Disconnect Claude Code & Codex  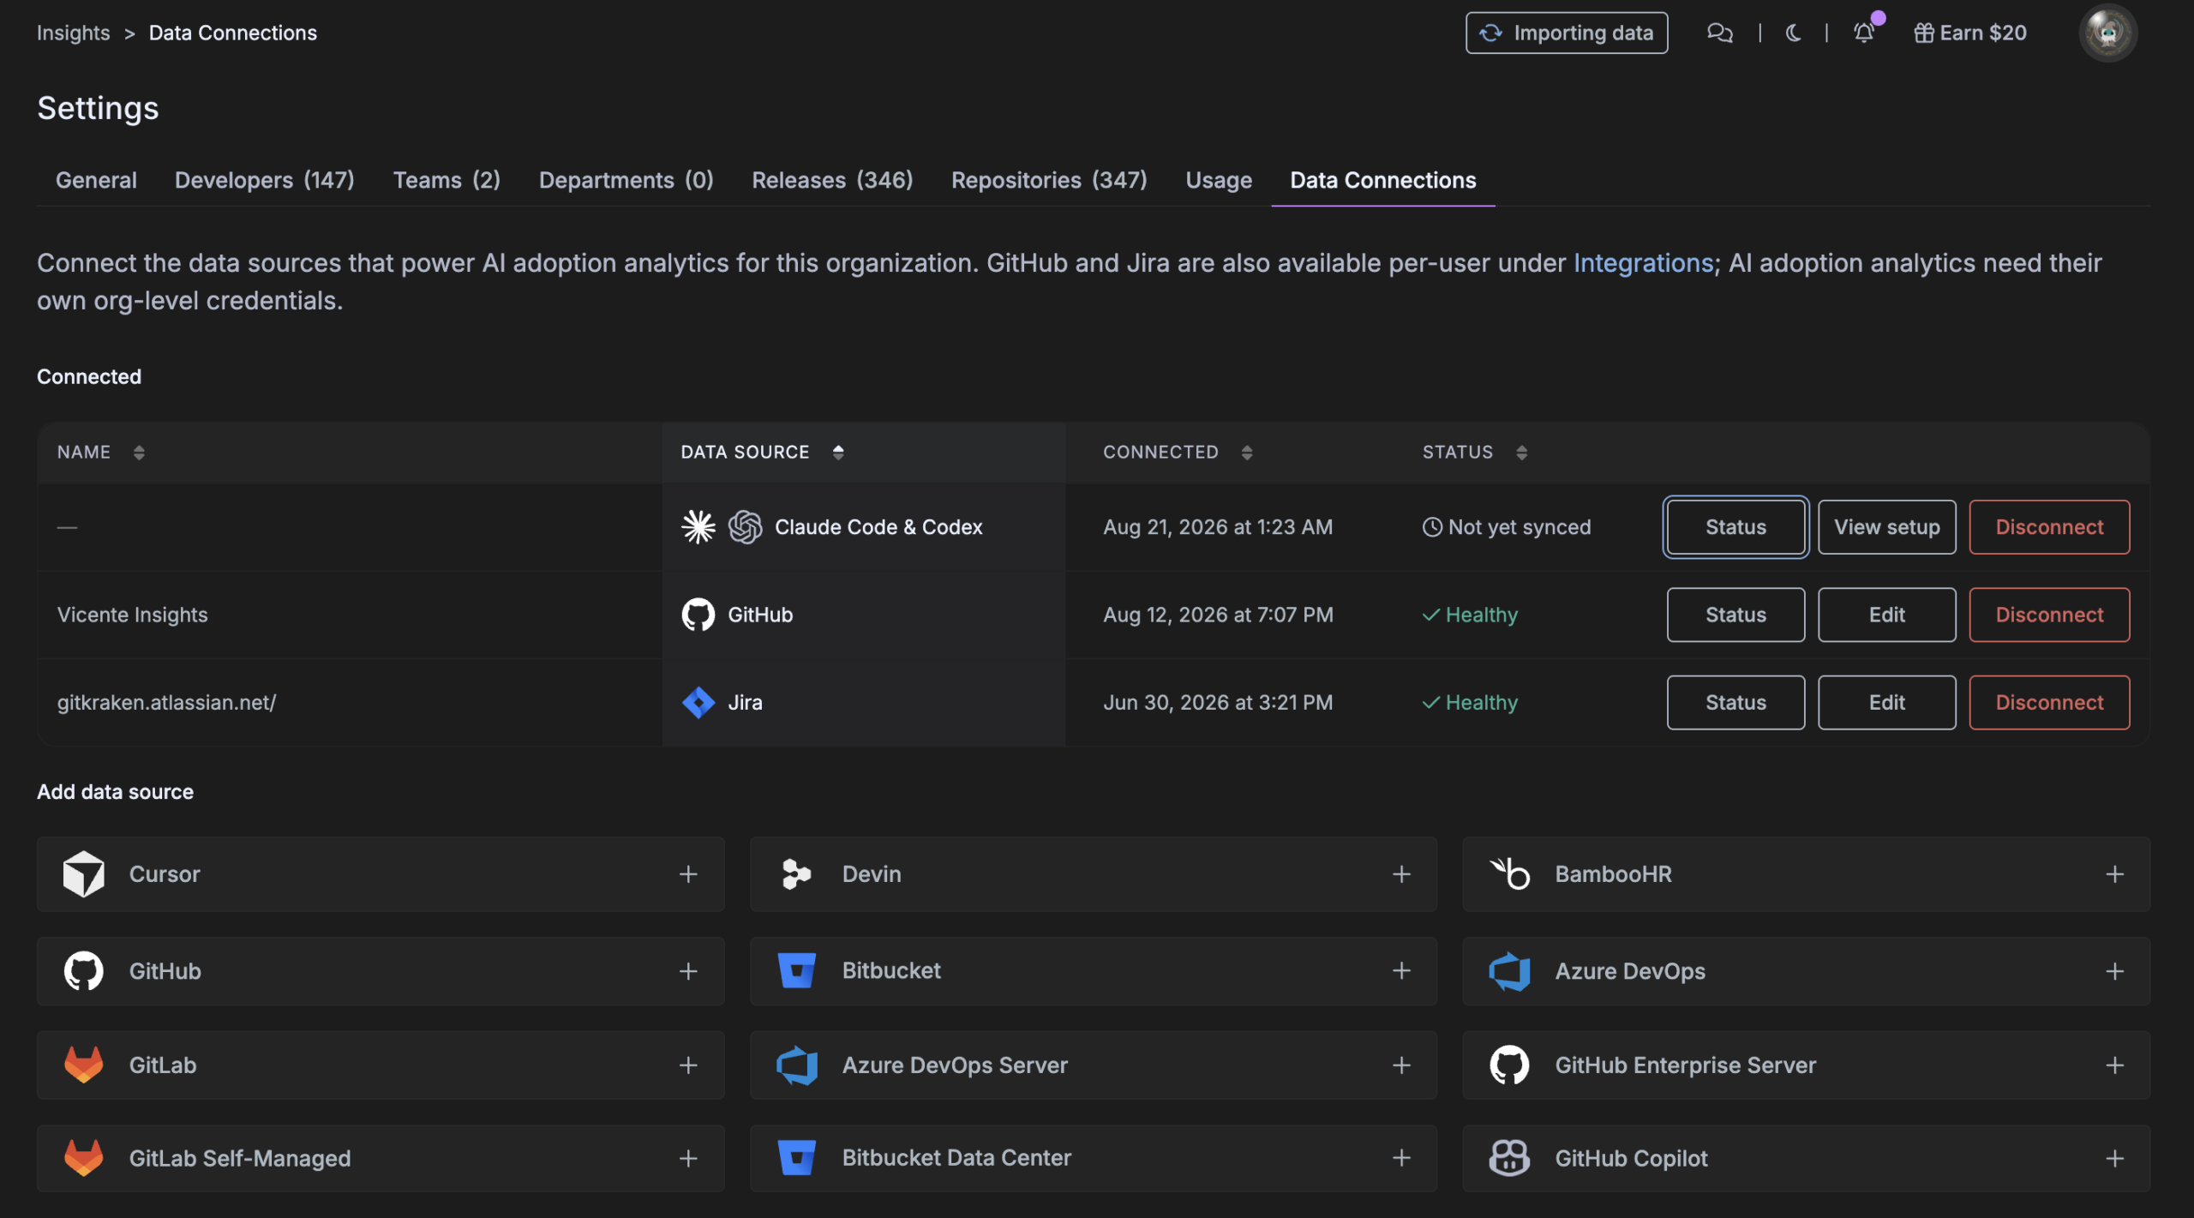pyautogui.click(x=2049, y=526)
